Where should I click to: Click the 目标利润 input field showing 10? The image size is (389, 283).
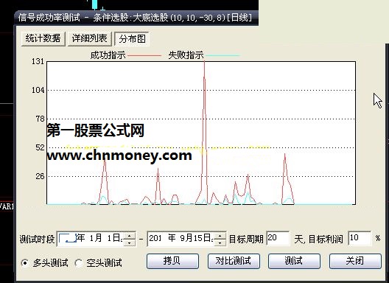[x=360, y=238]
